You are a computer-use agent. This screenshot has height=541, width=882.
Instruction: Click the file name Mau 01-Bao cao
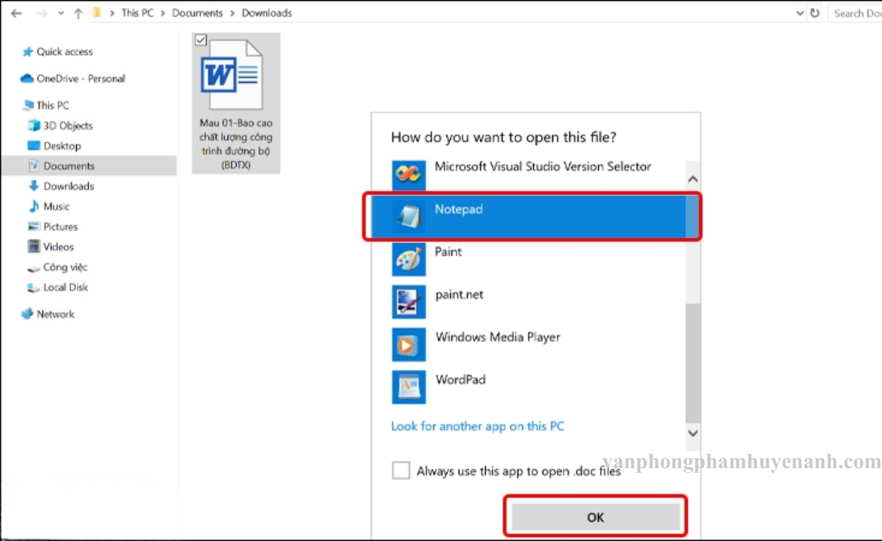click(x=236, y=144)
